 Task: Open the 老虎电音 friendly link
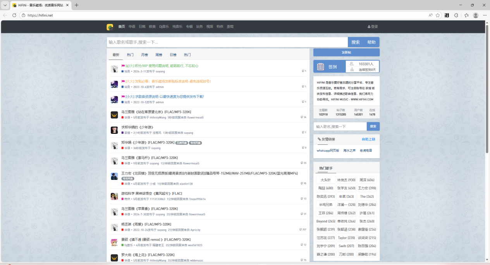(x=366, y=150)
